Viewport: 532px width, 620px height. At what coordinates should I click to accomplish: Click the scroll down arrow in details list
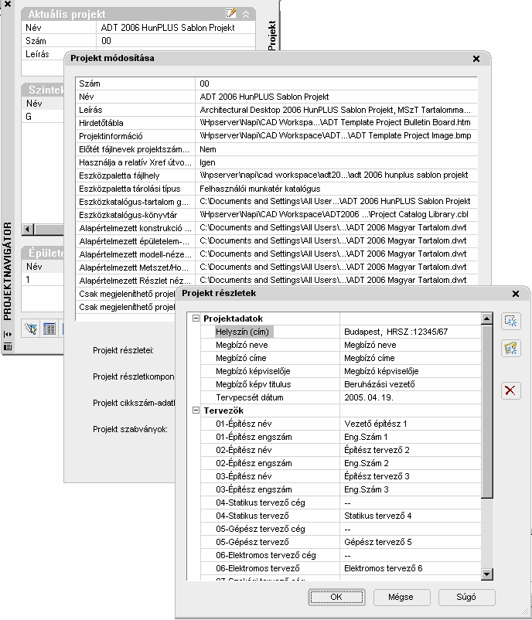pos(487,574)
